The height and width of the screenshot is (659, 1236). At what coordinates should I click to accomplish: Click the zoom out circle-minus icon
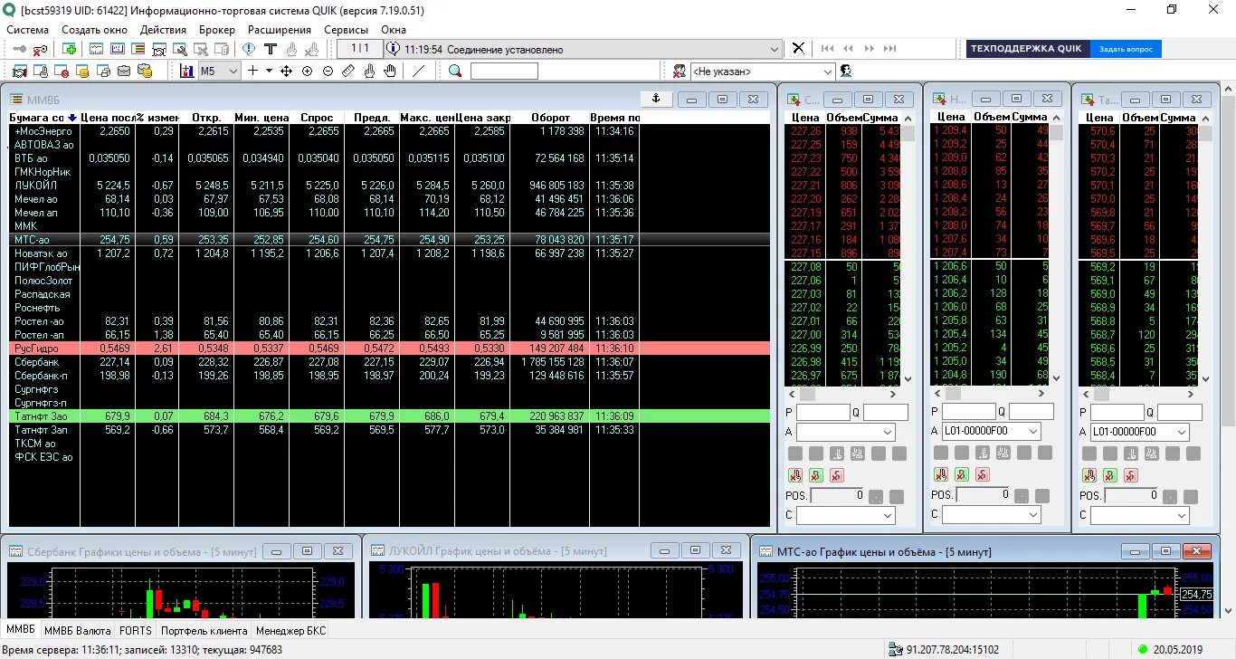pos(328,71)
